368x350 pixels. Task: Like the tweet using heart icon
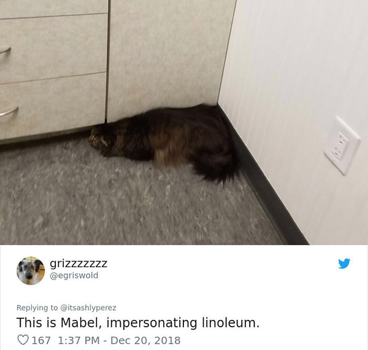[x=23, y=340]
